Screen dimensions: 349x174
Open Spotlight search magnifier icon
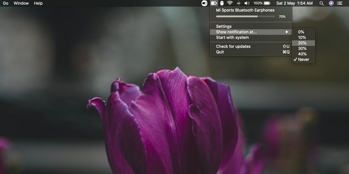pos(322,3)
